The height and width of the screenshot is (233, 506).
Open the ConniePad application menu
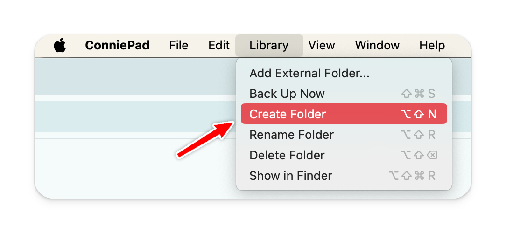(117, 46)
